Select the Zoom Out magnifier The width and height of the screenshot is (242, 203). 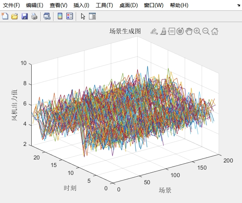[206, 32]
